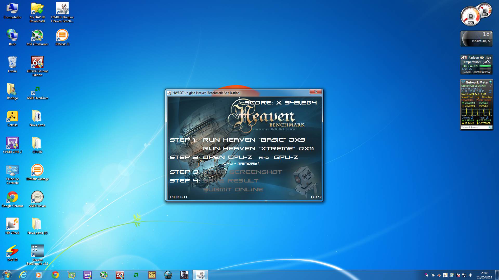Screen dimensions: 499x280
Task: Reset Current usage counter in Network Meter
Action: point(472,118)
